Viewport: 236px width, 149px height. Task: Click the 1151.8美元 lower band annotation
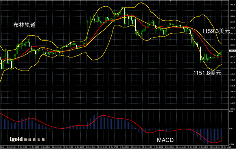click(x=207, y=73)
